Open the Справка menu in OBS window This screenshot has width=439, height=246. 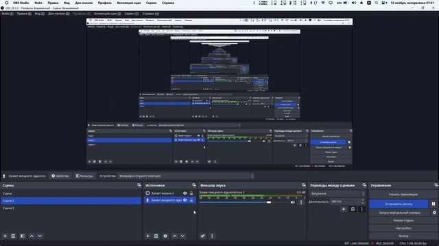coord(151,14)
